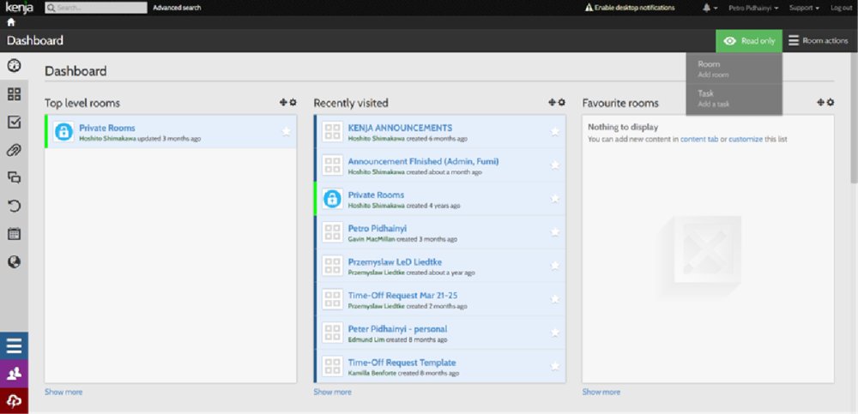Open KENJA ANNOUNCEMENTS room link

pyautogui.click(x=400, y=128)
